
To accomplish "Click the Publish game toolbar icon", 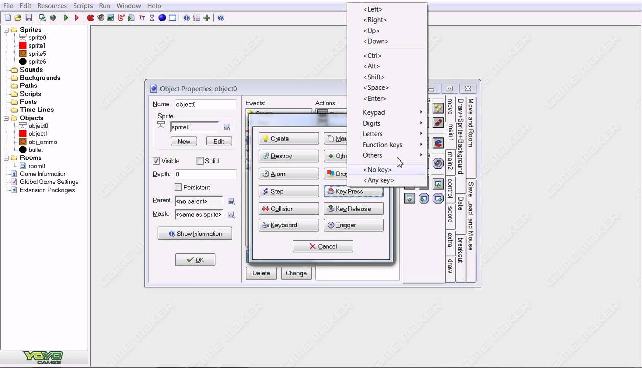I will 53,18.
